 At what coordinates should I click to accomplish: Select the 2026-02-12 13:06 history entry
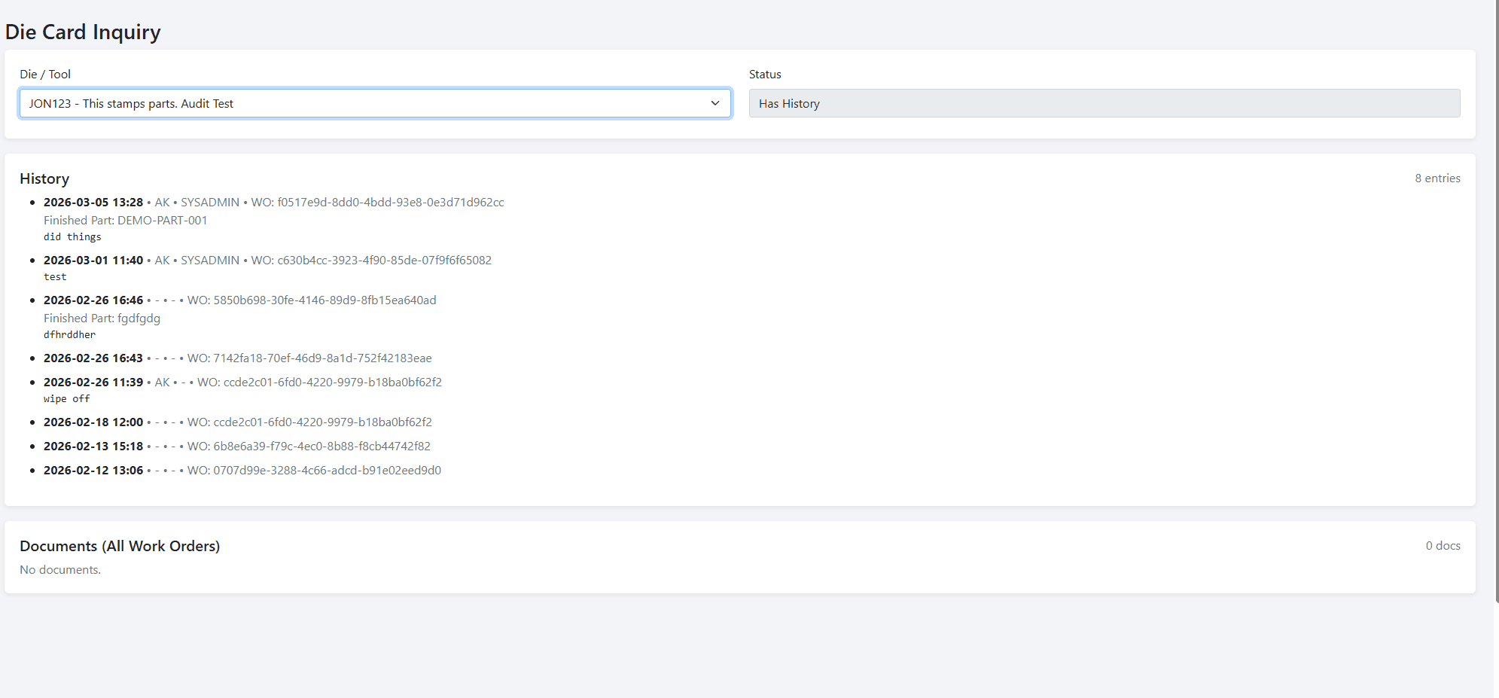point(93,470)
